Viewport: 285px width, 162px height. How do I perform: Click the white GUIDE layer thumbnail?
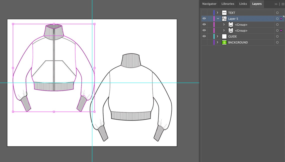pos(224,36)
